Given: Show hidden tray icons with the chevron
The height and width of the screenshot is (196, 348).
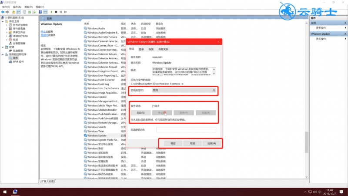Looking at the screenshot, I should [x=305, y=192].
